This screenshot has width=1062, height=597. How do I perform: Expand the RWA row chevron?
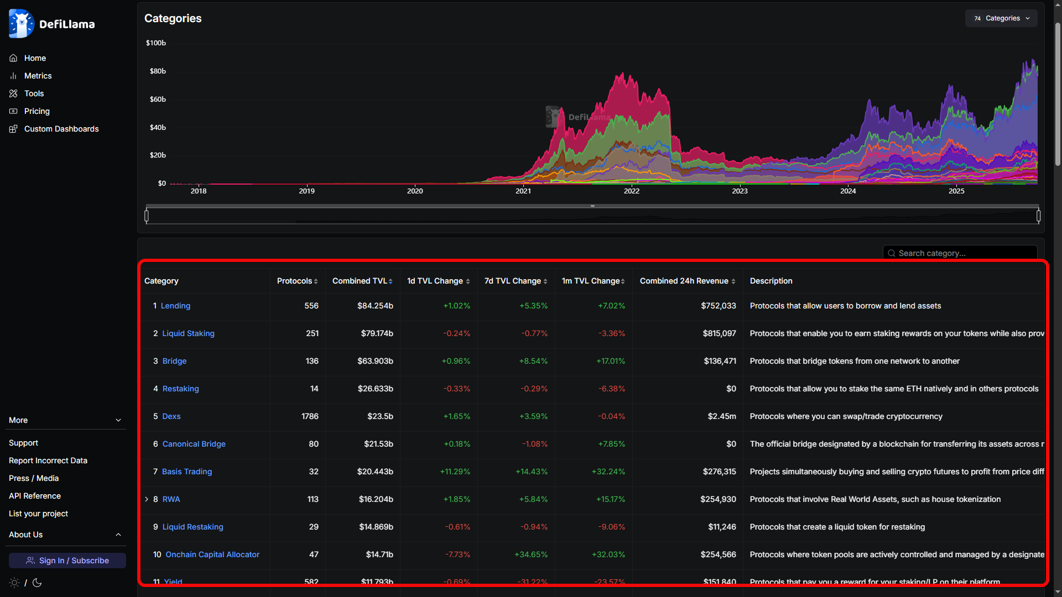tap(147, 499)
